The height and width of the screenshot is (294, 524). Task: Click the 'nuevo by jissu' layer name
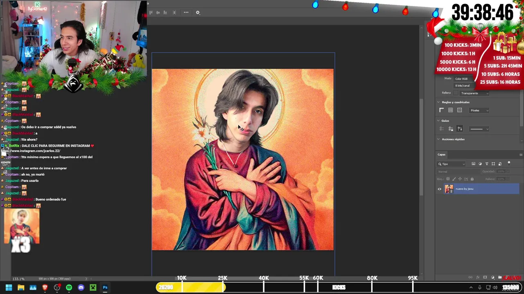tap(464, 189)
